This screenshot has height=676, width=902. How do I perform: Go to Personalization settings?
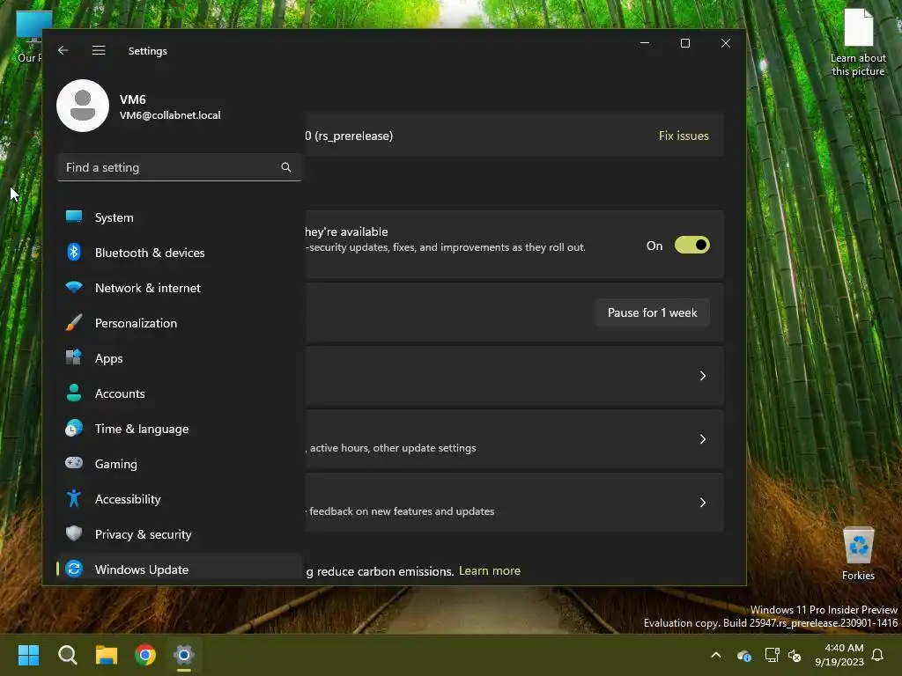coord(180,323)
